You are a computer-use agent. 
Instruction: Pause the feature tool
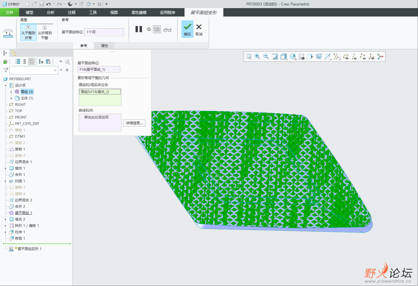pos(139,29)
